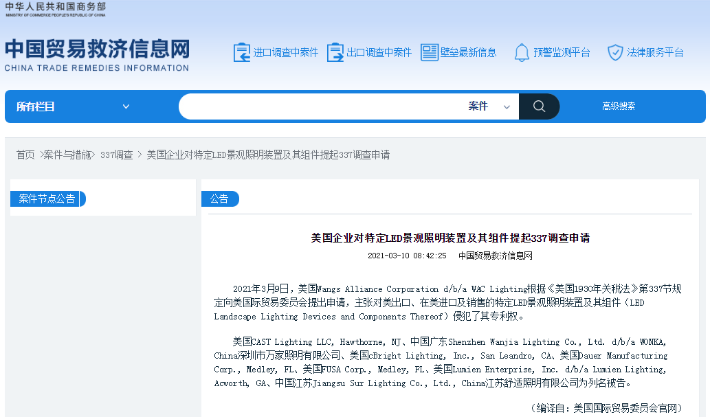710x417 pixels.
Task: Click the 法律服务平台 shield icon
Action: coord(615,52)
